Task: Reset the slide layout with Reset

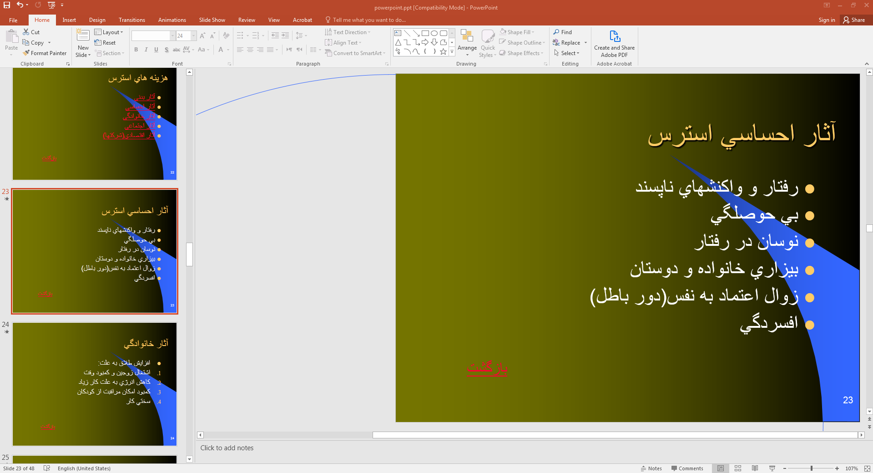Action: [x=105, y=42]
